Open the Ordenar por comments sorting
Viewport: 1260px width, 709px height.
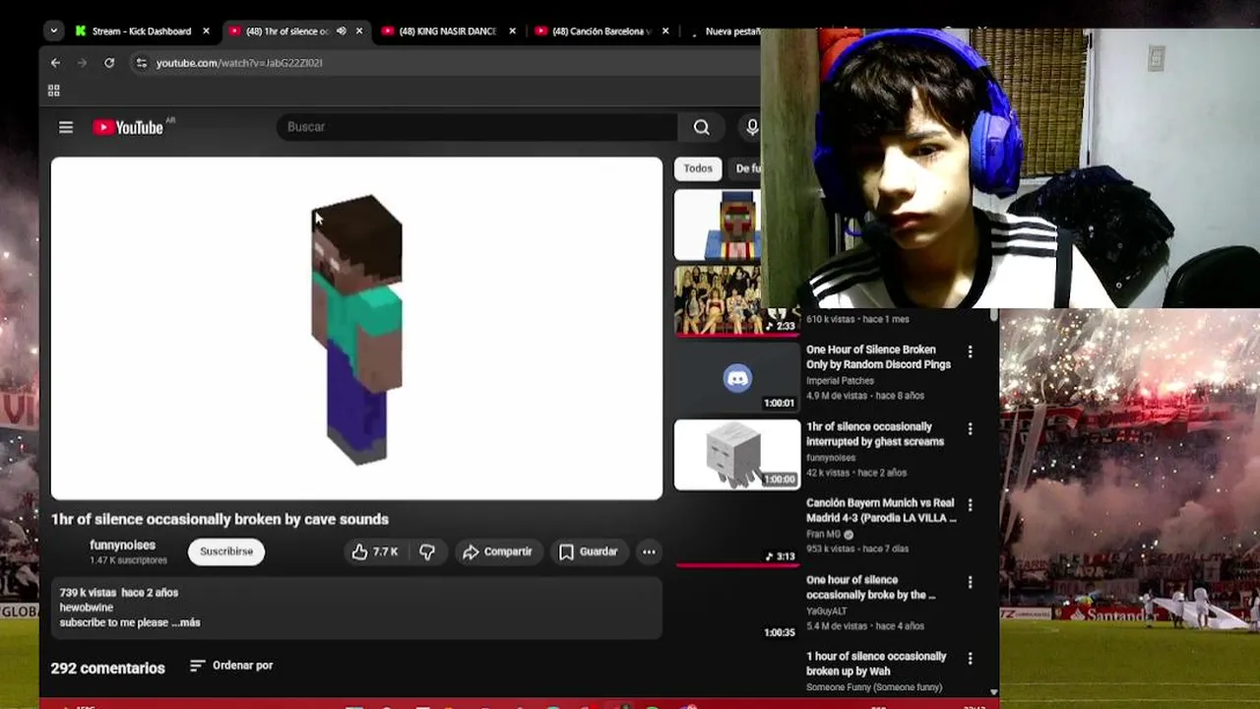(231, 666)
